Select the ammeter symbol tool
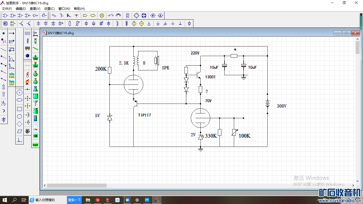This screenshot has height=204, width=363. 160,15
